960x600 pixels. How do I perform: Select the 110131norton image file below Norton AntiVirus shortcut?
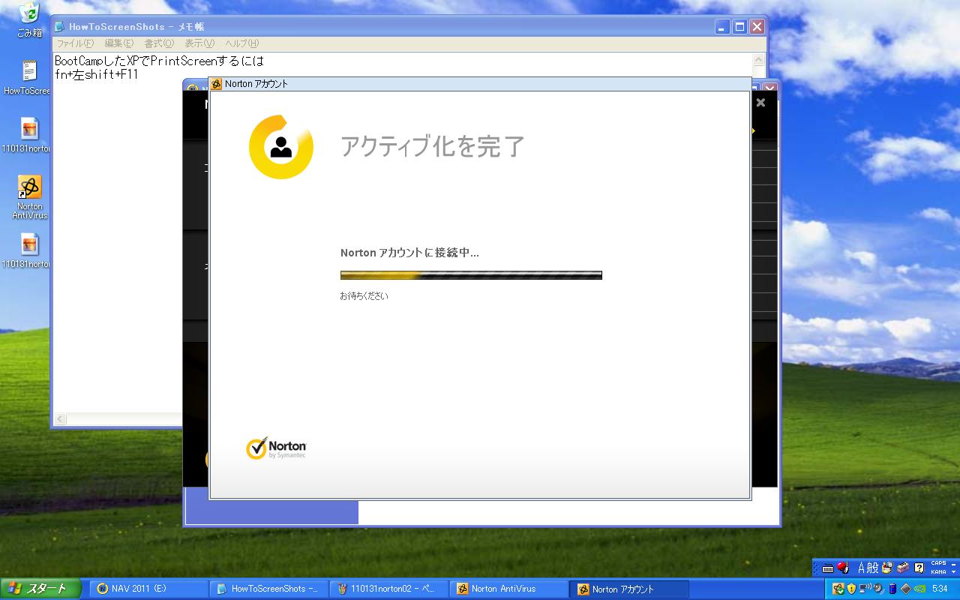28,250
